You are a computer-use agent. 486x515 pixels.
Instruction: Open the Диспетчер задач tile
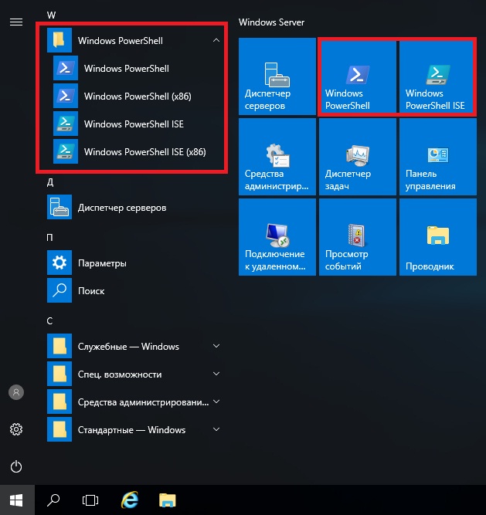[358, 157]
